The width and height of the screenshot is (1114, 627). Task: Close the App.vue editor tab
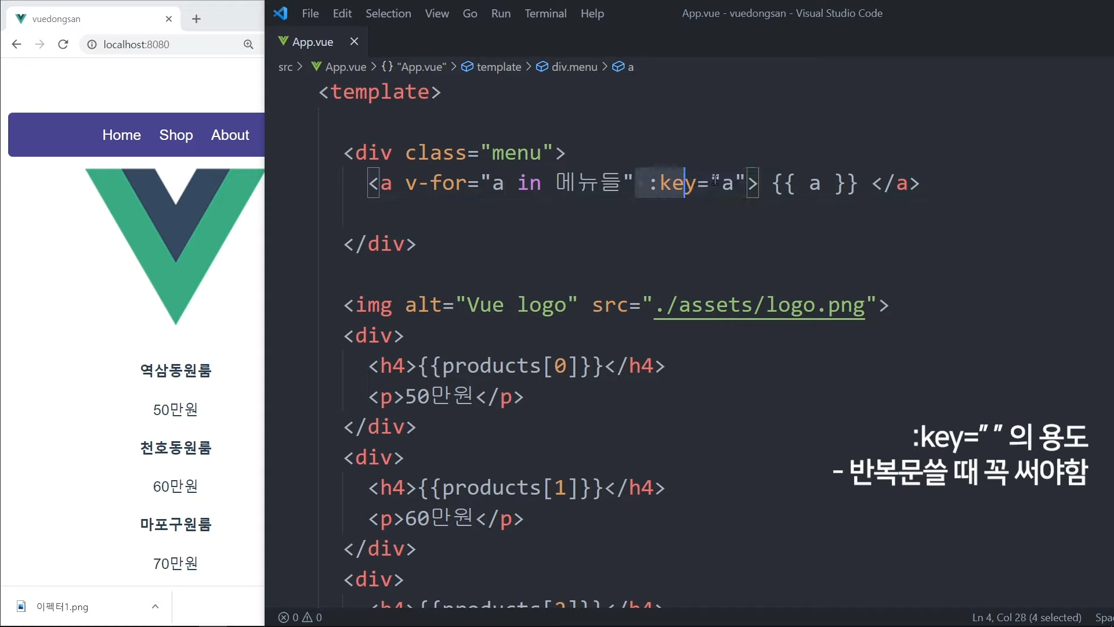354,41
